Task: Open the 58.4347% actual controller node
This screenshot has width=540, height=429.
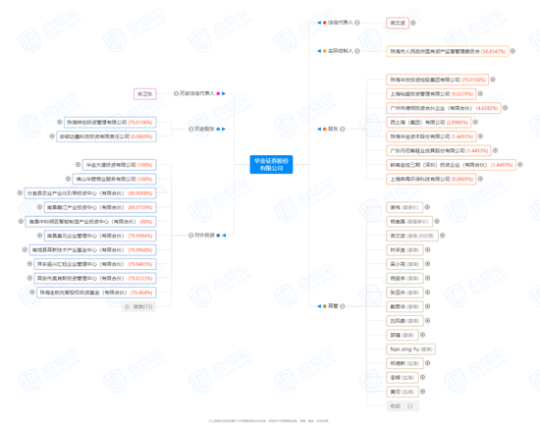Action: click(447, 51)
